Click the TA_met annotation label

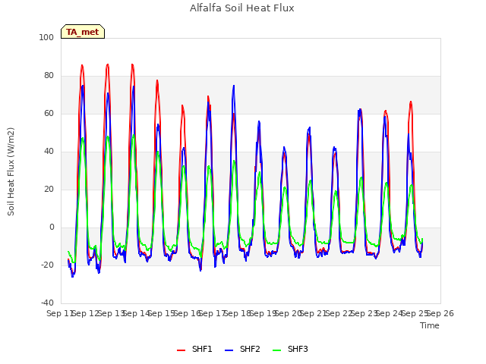[83, 32]
